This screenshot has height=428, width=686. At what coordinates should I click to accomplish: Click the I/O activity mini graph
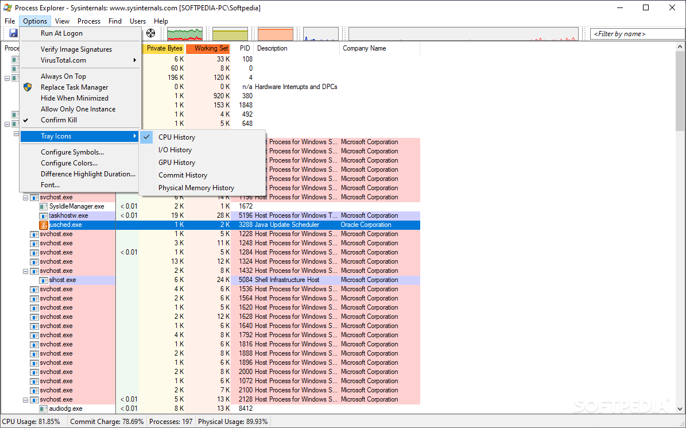tap(320, 33)
